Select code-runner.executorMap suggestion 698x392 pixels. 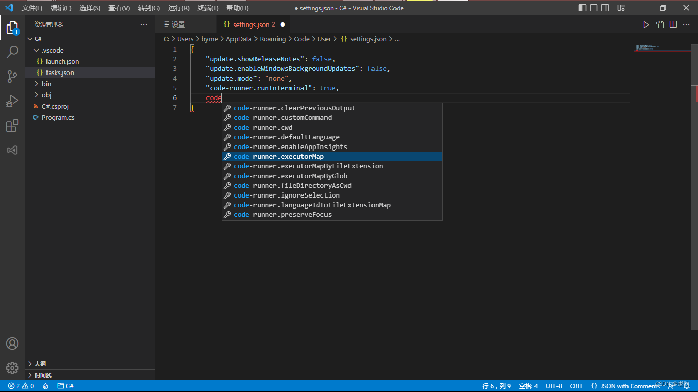coord(332,157)
